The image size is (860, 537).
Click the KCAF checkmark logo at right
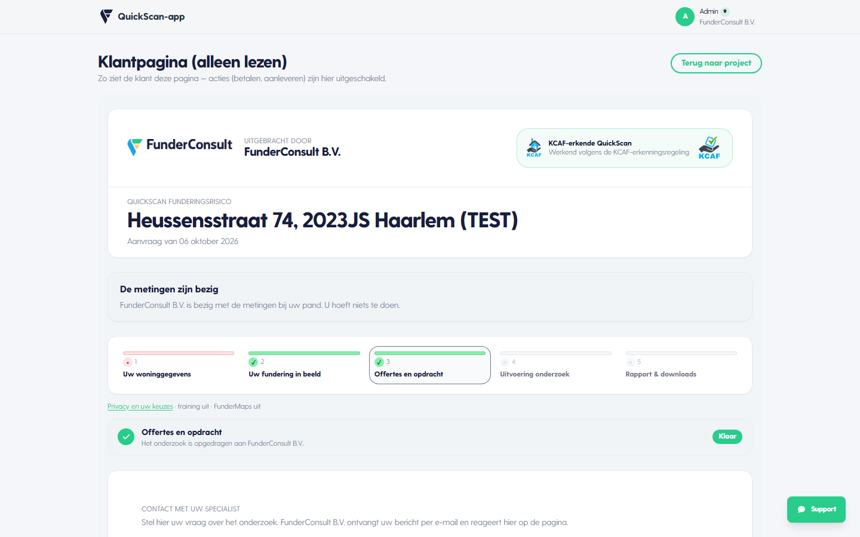pos(709,148)
